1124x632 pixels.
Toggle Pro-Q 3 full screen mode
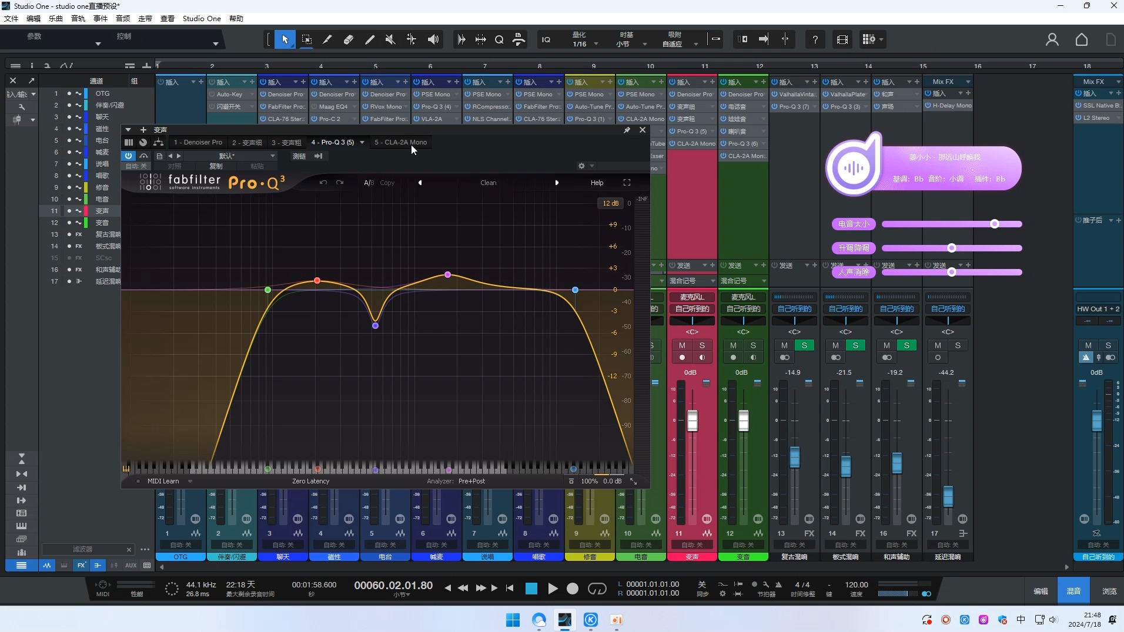point(627,183)
